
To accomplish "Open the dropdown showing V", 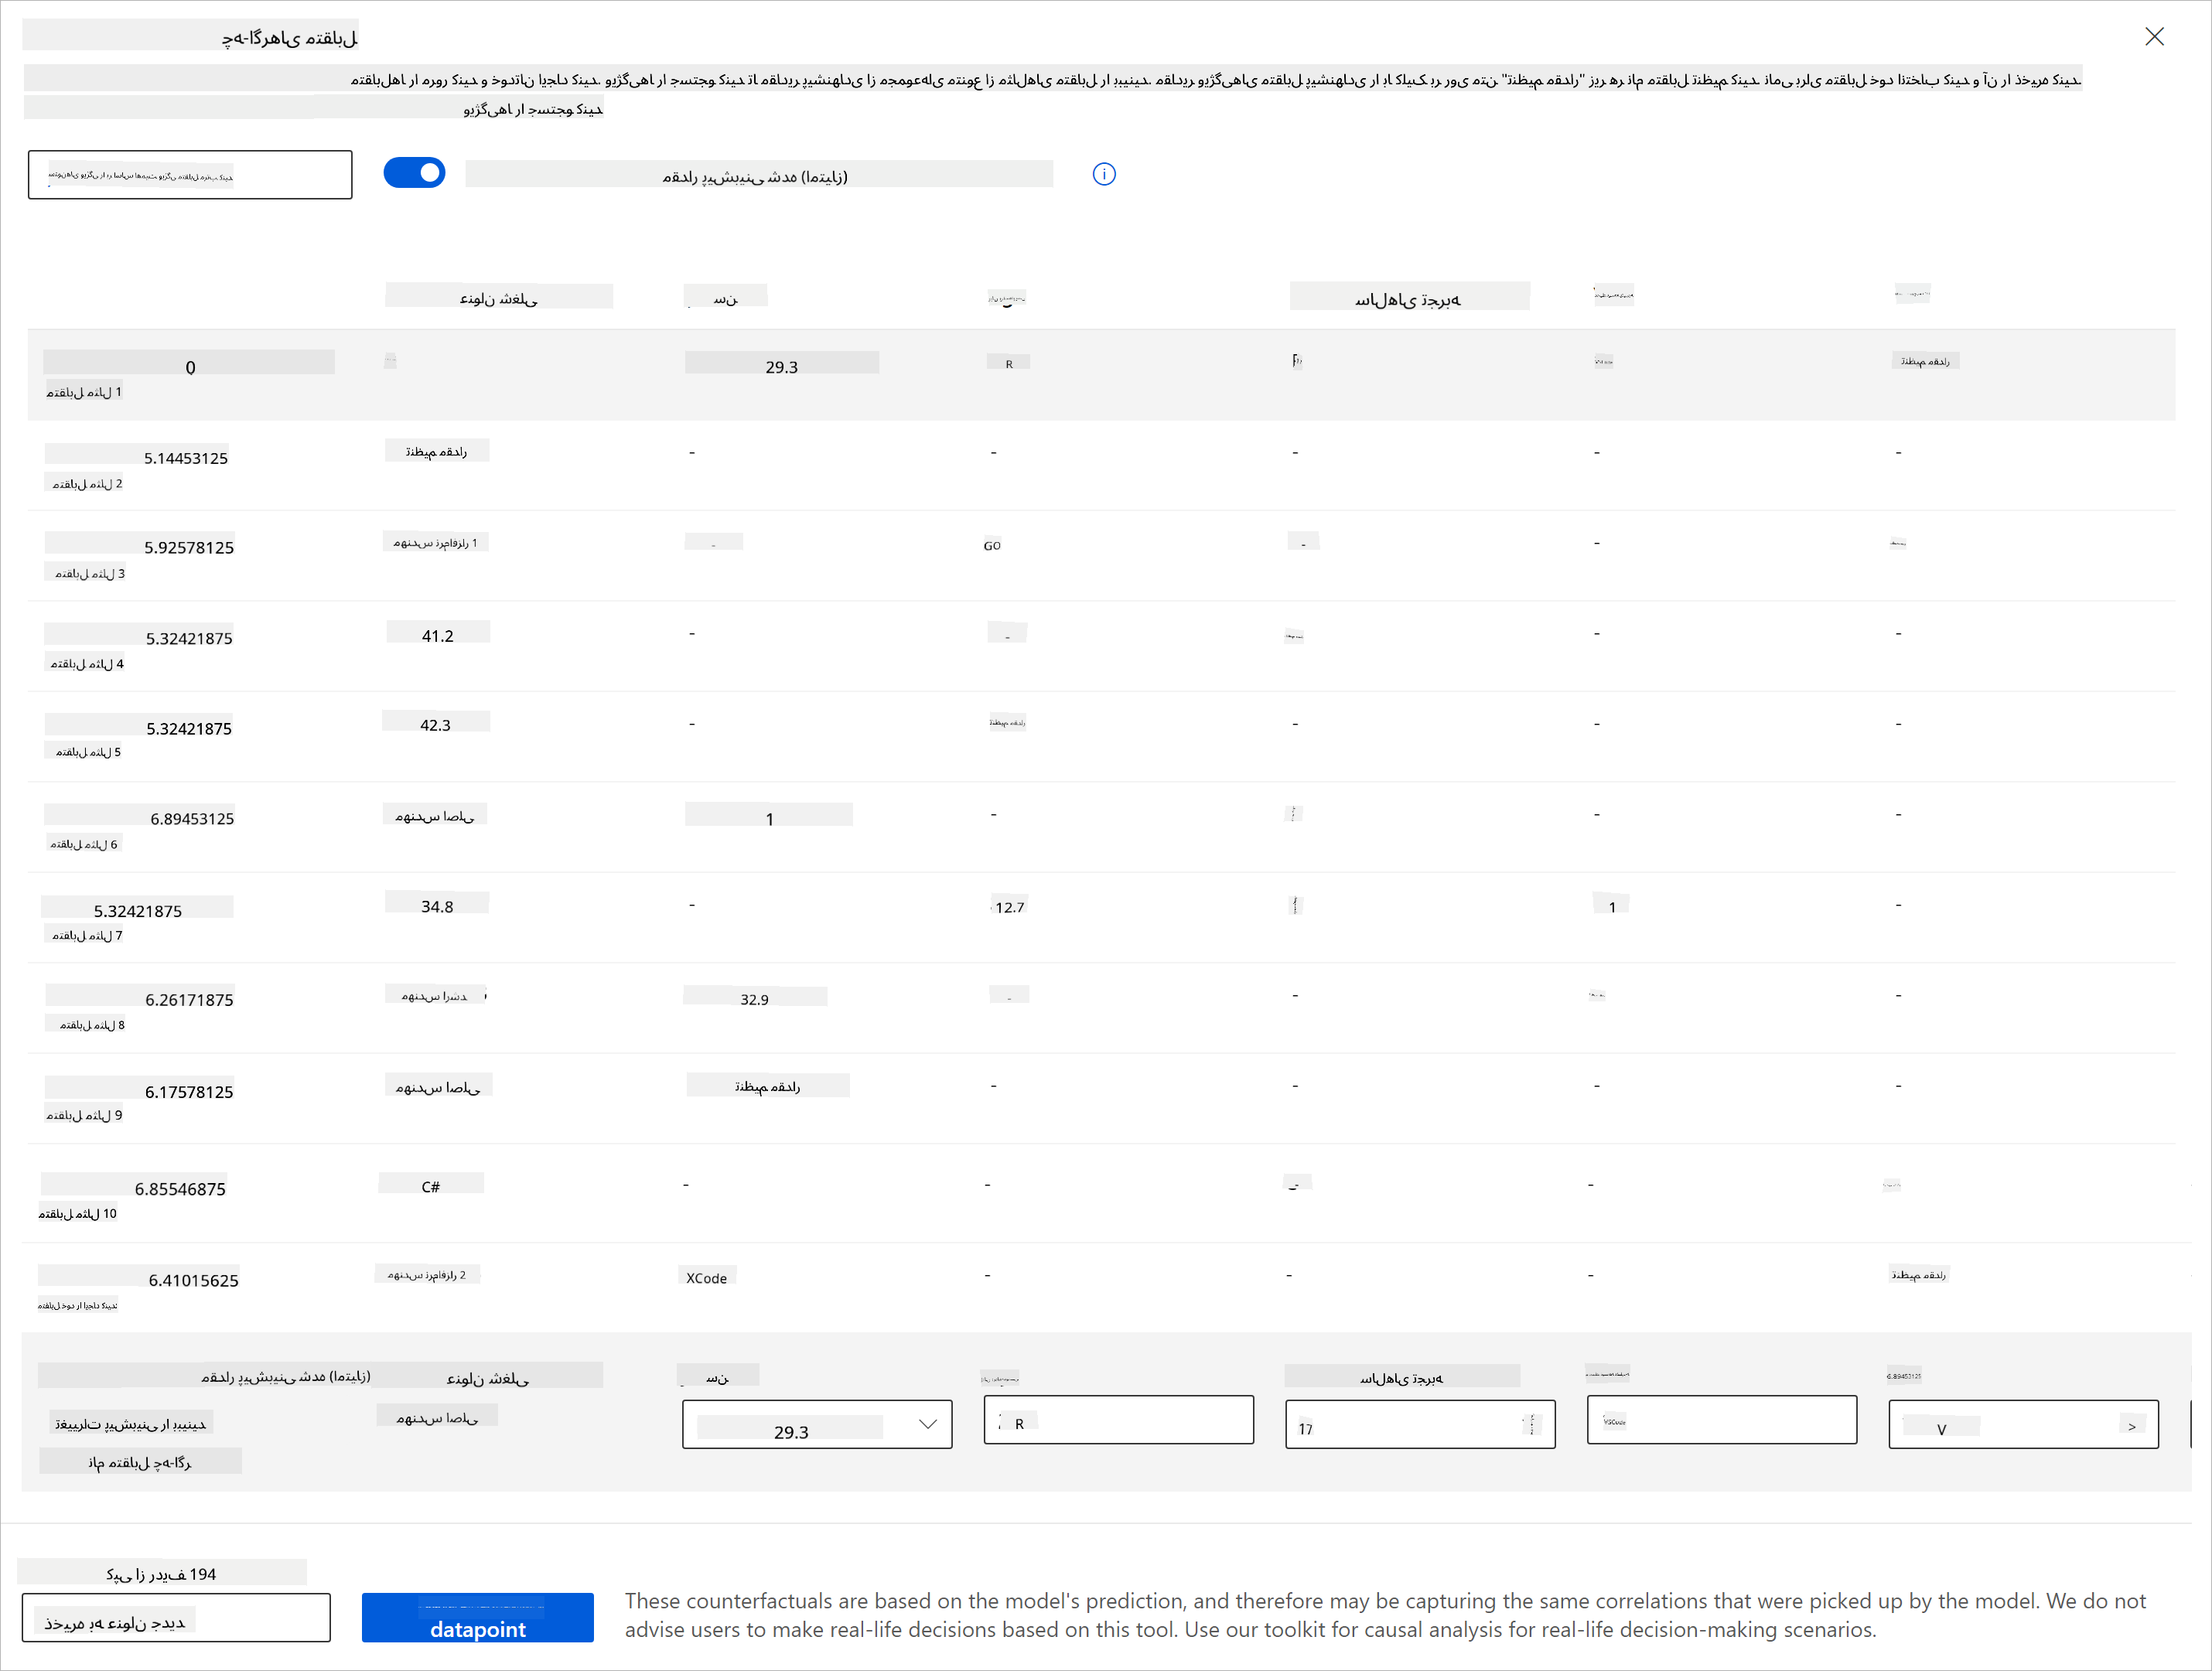I will (2022, 1425).
